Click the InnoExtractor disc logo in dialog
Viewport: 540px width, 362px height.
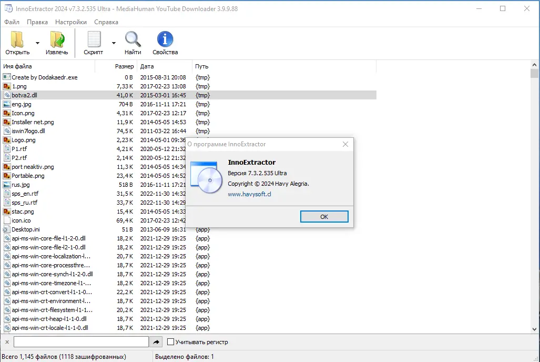click(x=206, y=177)
